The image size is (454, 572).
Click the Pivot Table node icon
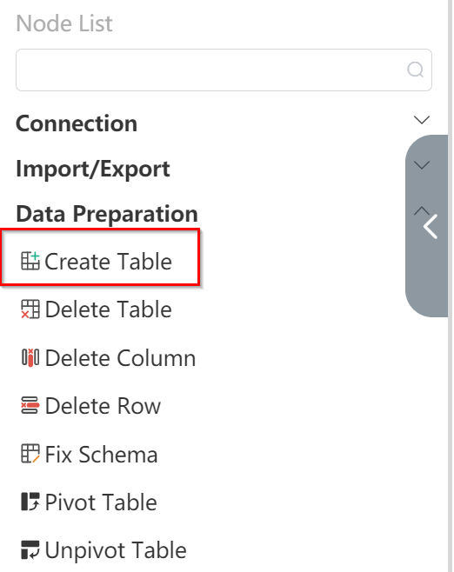[30, 502]
